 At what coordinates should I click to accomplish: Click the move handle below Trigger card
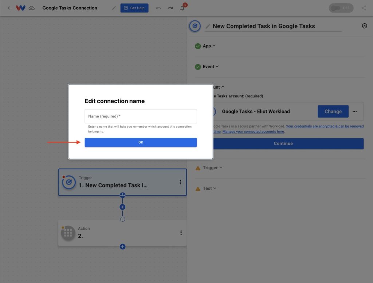point(122,195)
